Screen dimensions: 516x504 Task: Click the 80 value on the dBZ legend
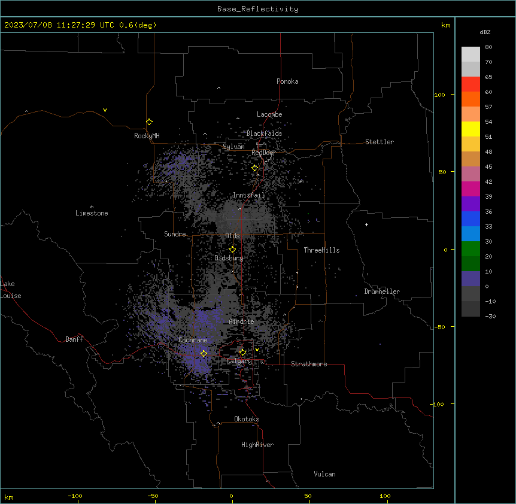coord(488,47)
